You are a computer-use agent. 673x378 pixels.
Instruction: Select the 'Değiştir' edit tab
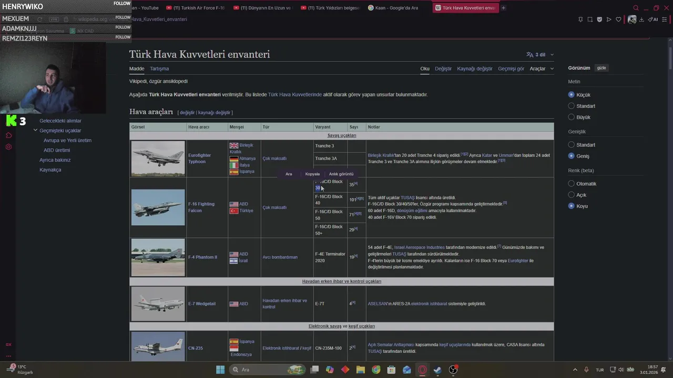coord(443,69)
